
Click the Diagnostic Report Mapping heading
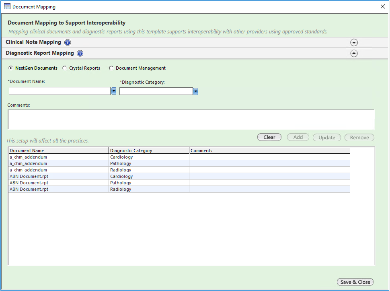[x=40, y=53]
